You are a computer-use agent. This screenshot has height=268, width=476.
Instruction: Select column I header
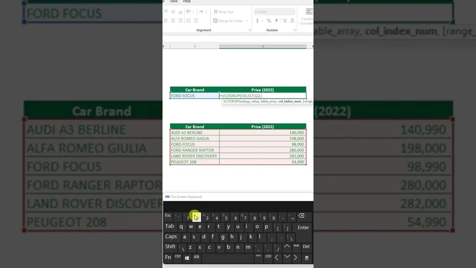(x=194, y=47)
